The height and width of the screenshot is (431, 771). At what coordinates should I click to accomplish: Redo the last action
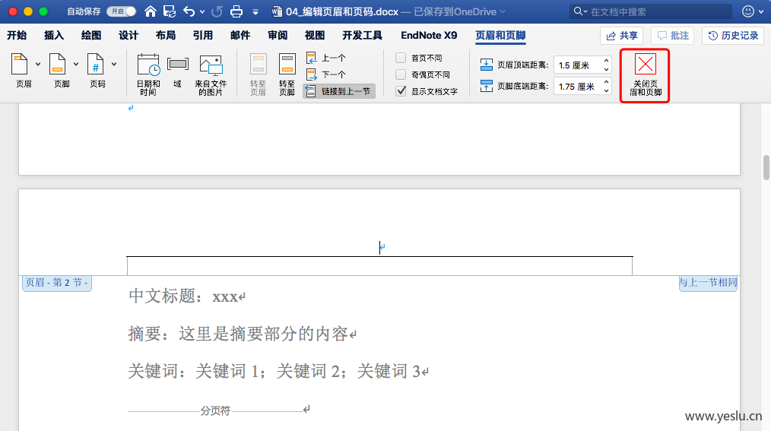pos(217,11)
